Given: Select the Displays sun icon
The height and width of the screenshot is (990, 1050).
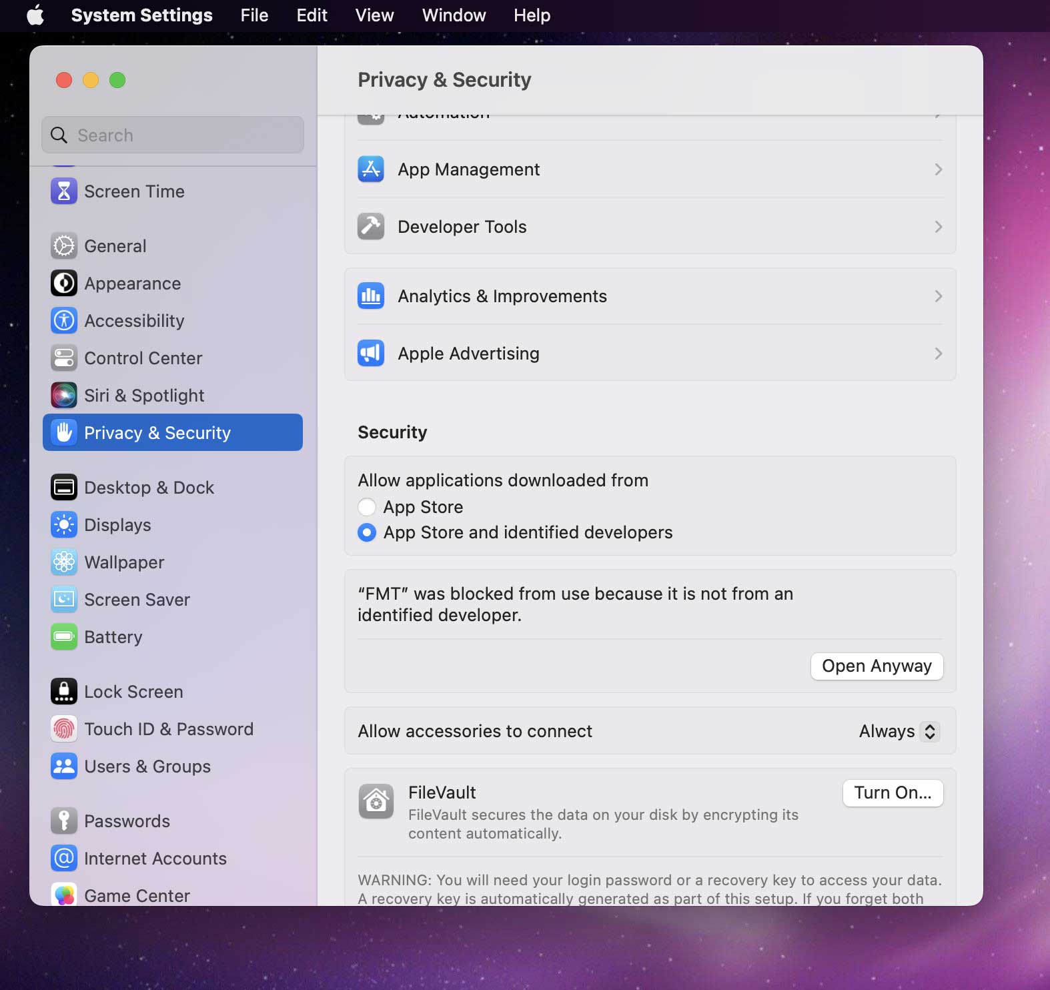Looking at the screenshot, I should tap(64, 525).
